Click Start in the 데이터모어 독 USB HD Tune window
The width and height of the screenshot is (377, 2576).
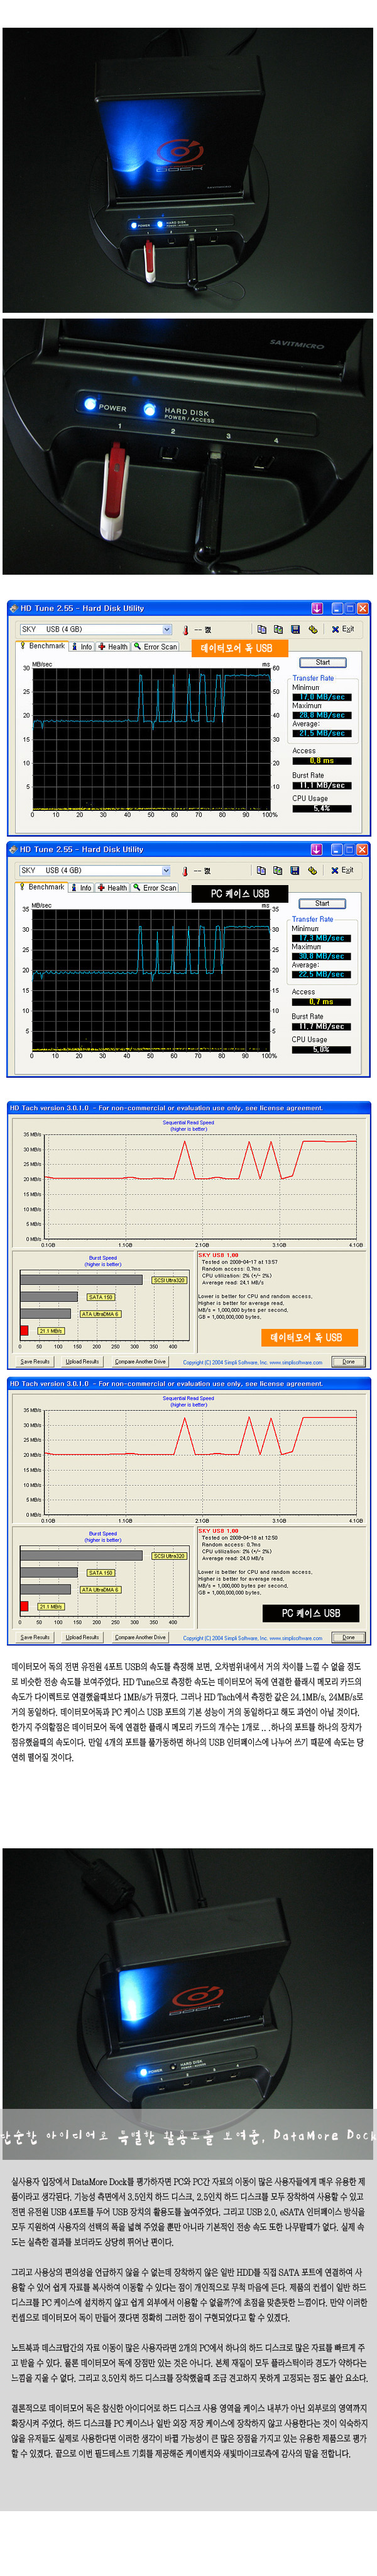click(323, 662)
